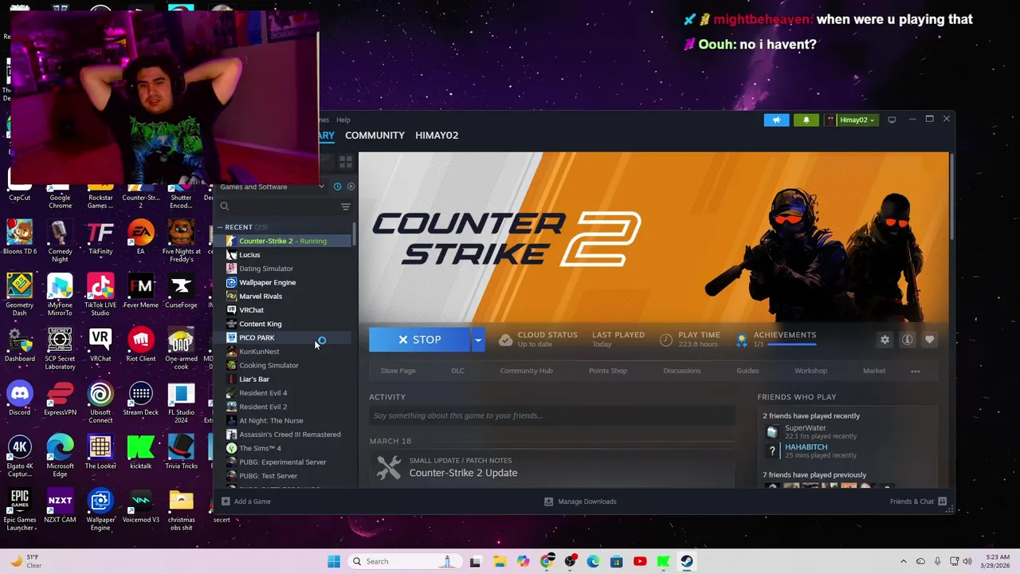Open the Guides tab
1020x574 pixels.
(747, 371)
